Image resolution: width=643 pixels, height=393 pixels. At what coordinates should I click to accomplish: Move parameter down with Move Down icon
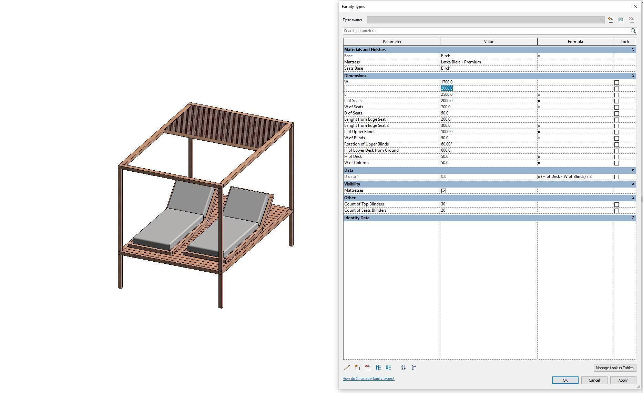click(x=388, y=367)
